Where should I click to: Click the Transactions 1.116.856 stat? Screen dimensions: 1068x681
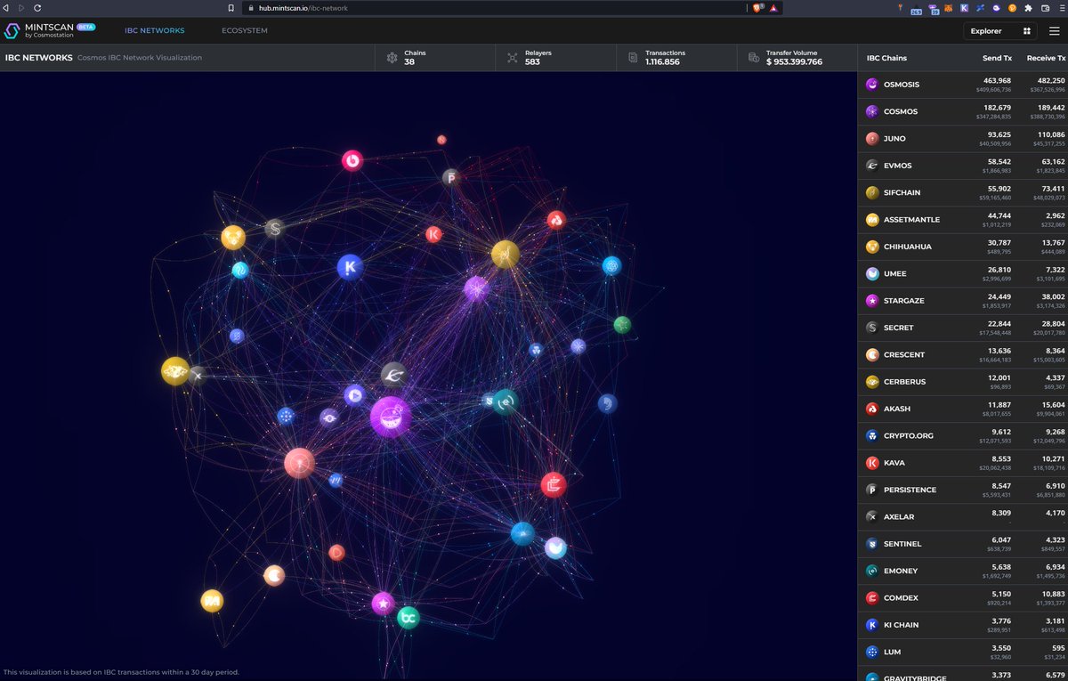click(676, 58)
